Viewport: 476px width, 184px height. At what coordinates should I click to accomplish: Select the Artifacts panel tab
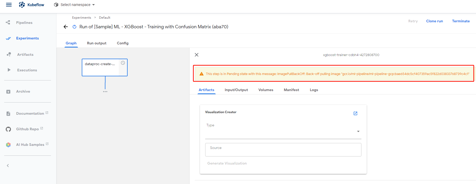(206, 90)
